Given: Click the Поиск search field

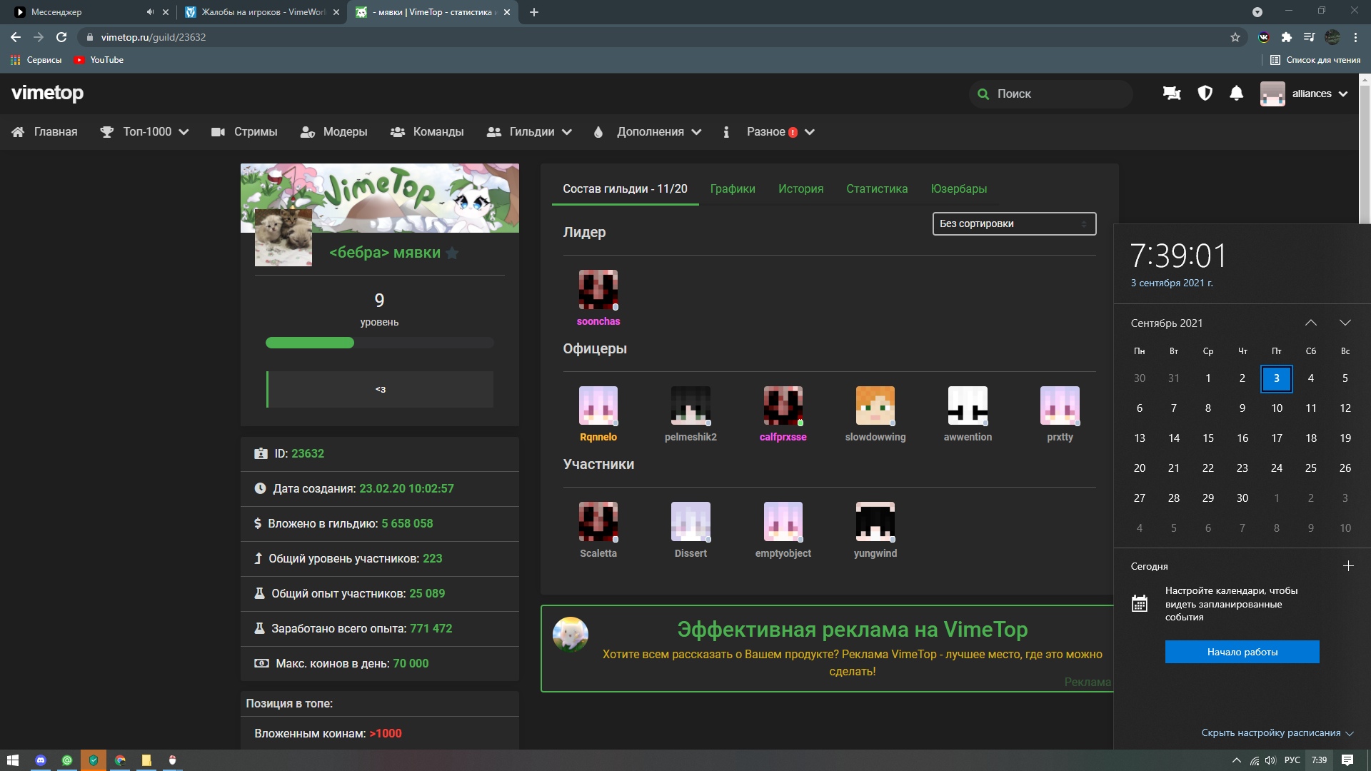Looking at the screenshot, I should coord(1051,94).
